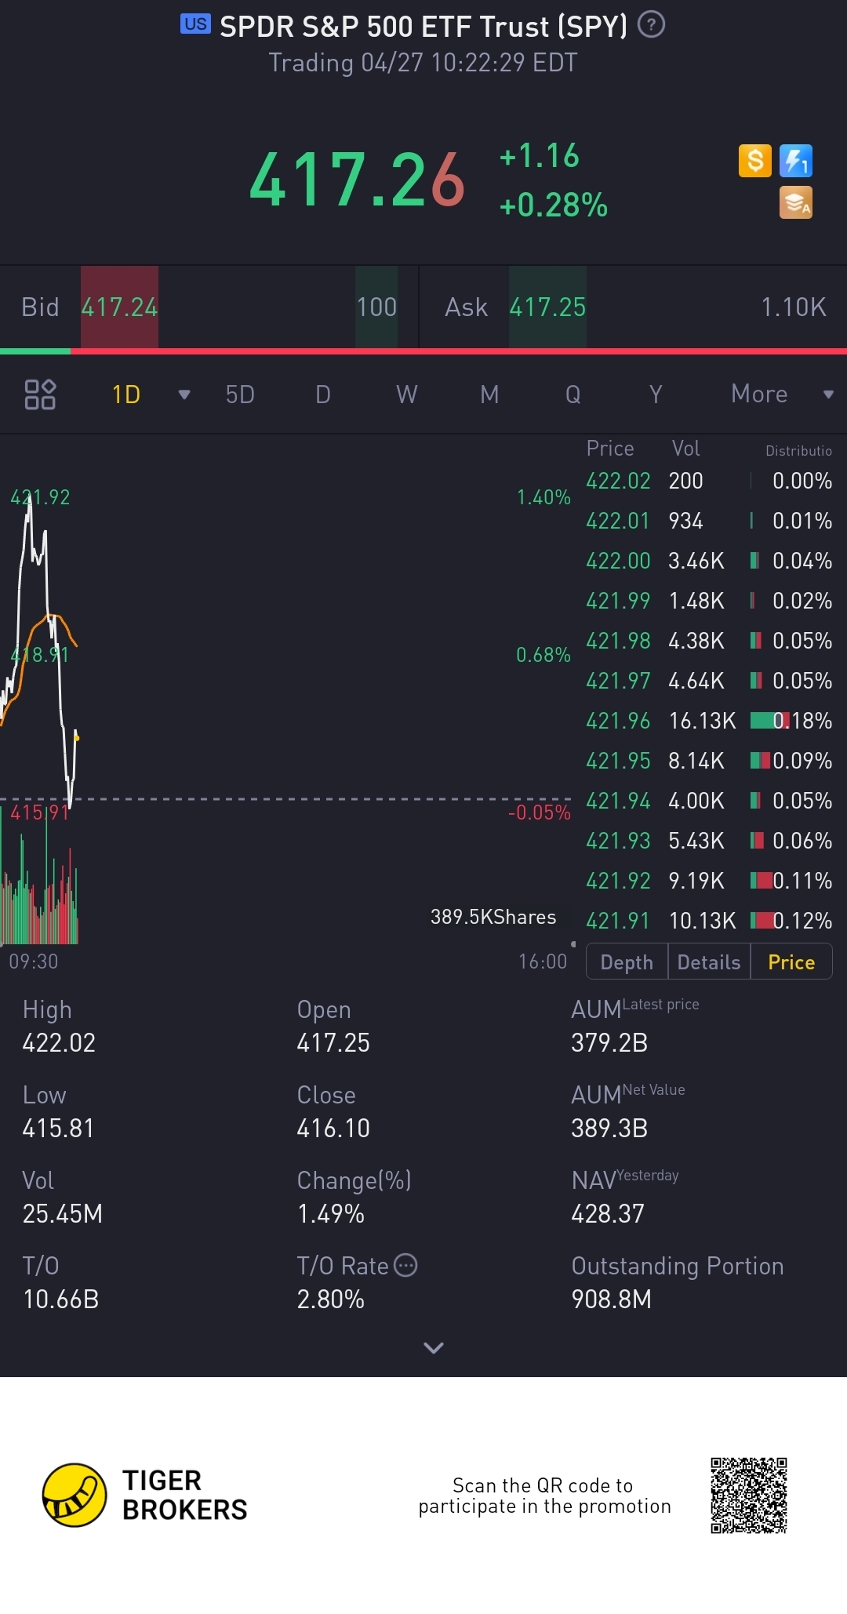The height and width of the screenshot is (1614, 847).
Task: Tap the Open value 417.25
Action: click(x=333, y=1043)
